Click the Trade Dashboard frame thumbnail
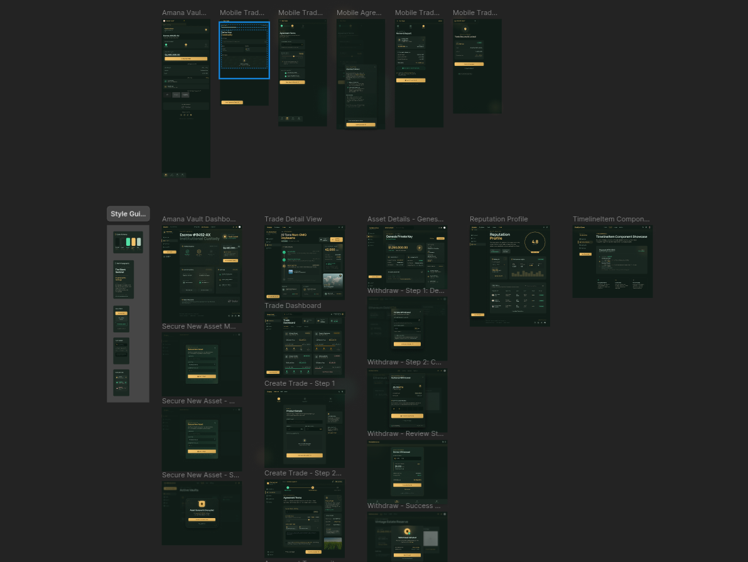This screenshot has width=748, height=562. (305, 345)
